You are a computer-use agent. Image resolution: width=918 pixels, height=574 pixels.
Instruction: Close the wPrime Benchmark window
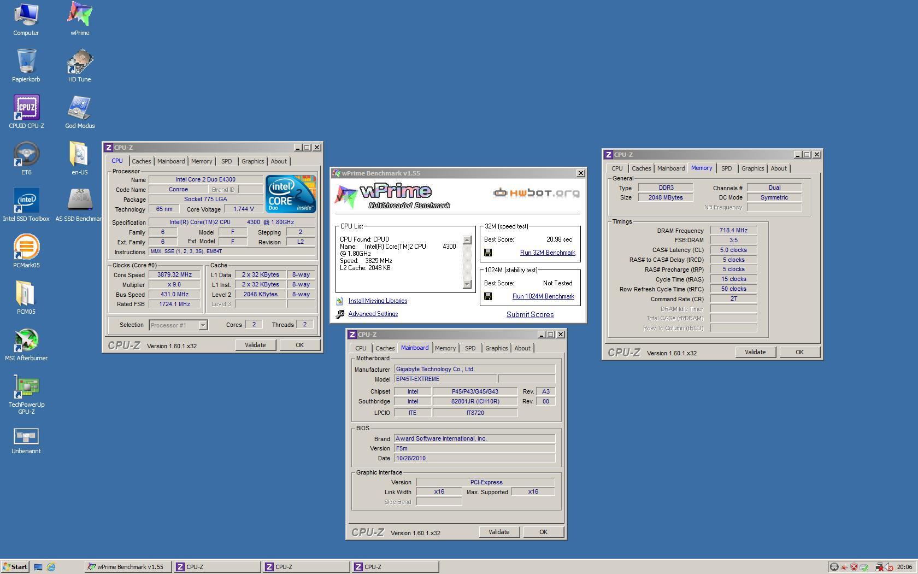point(580,173)
